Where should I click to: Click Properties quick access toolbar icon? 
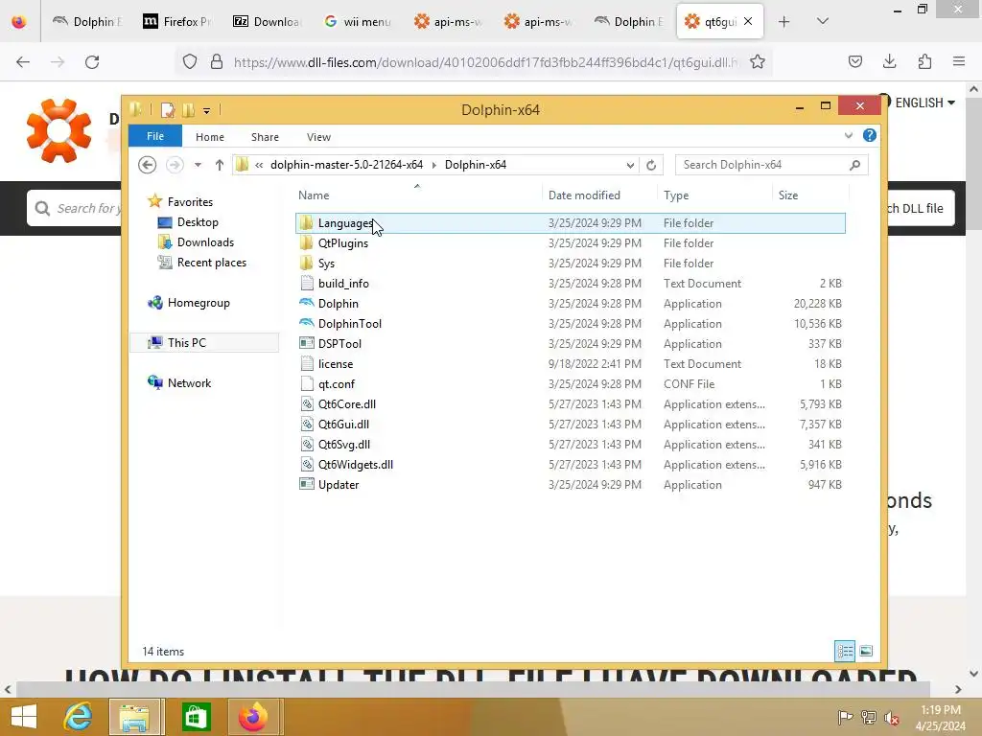(168, 110)
